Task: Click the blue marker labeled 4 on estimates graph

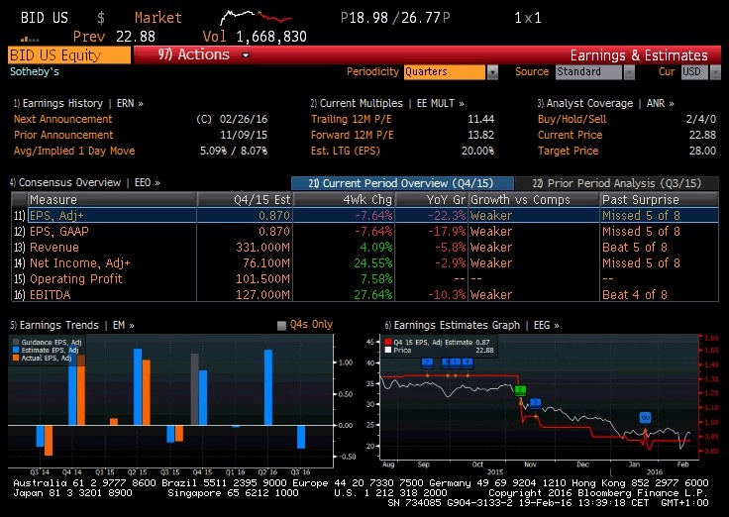Action: [467, 362]
